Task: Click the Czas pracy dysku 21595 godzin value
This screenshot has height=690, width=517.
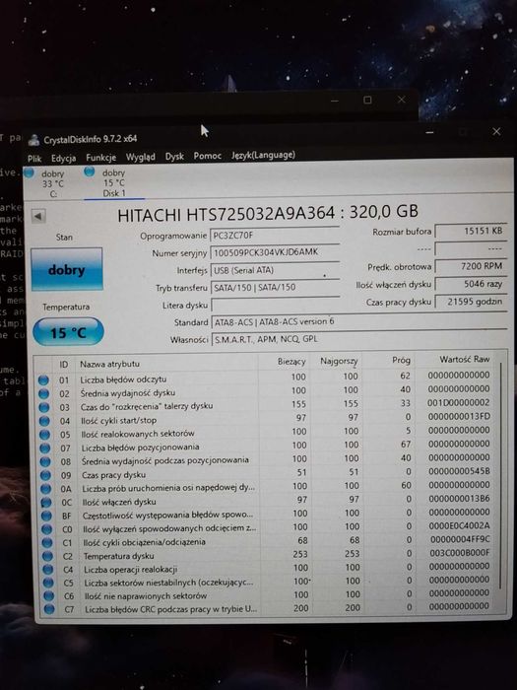Action: 471,302
